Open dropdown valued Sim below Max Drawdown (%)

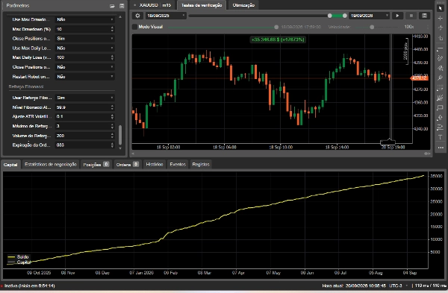tap(85, 39)
